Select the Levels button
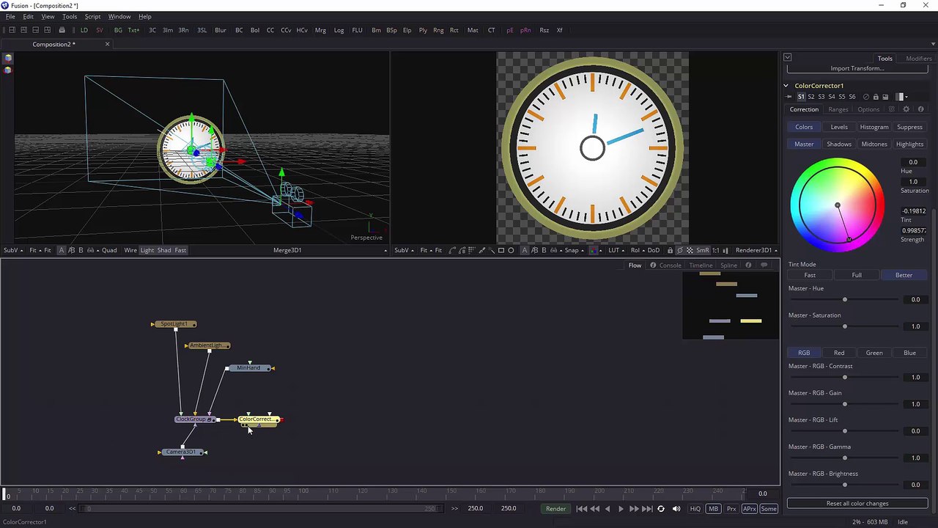 (839, 127)
